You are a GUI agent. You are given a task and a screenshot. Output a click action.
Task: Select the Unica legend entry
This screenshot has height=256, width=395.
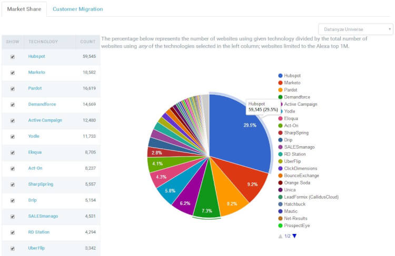(287, 190)
